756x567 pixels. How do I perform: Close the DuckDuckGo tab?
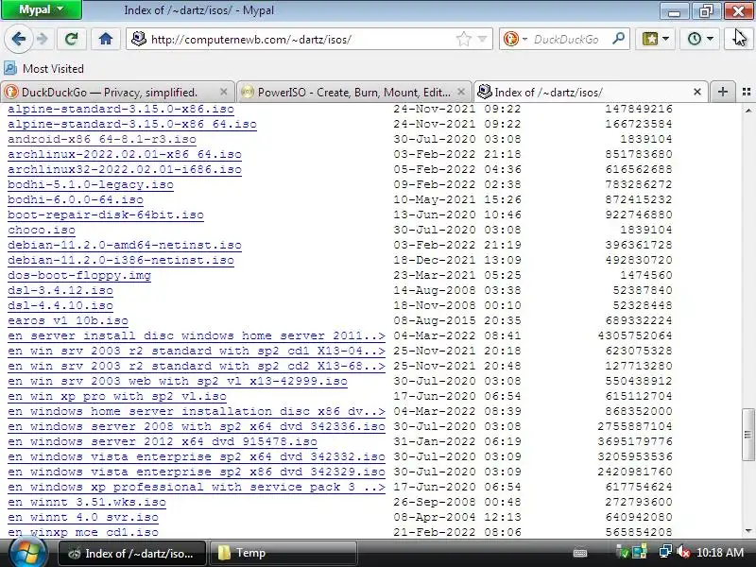223,92
